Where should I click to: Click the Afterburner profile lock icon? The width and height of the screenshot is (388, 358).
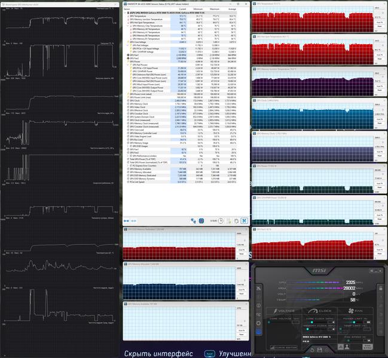(381, 288)
